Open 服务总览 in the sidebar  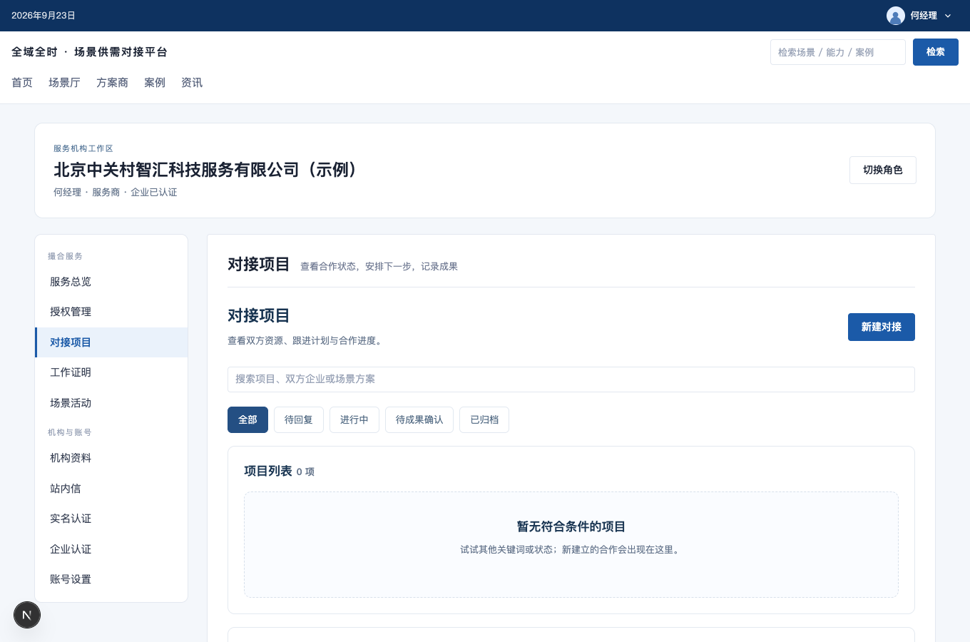pos(111,282)
